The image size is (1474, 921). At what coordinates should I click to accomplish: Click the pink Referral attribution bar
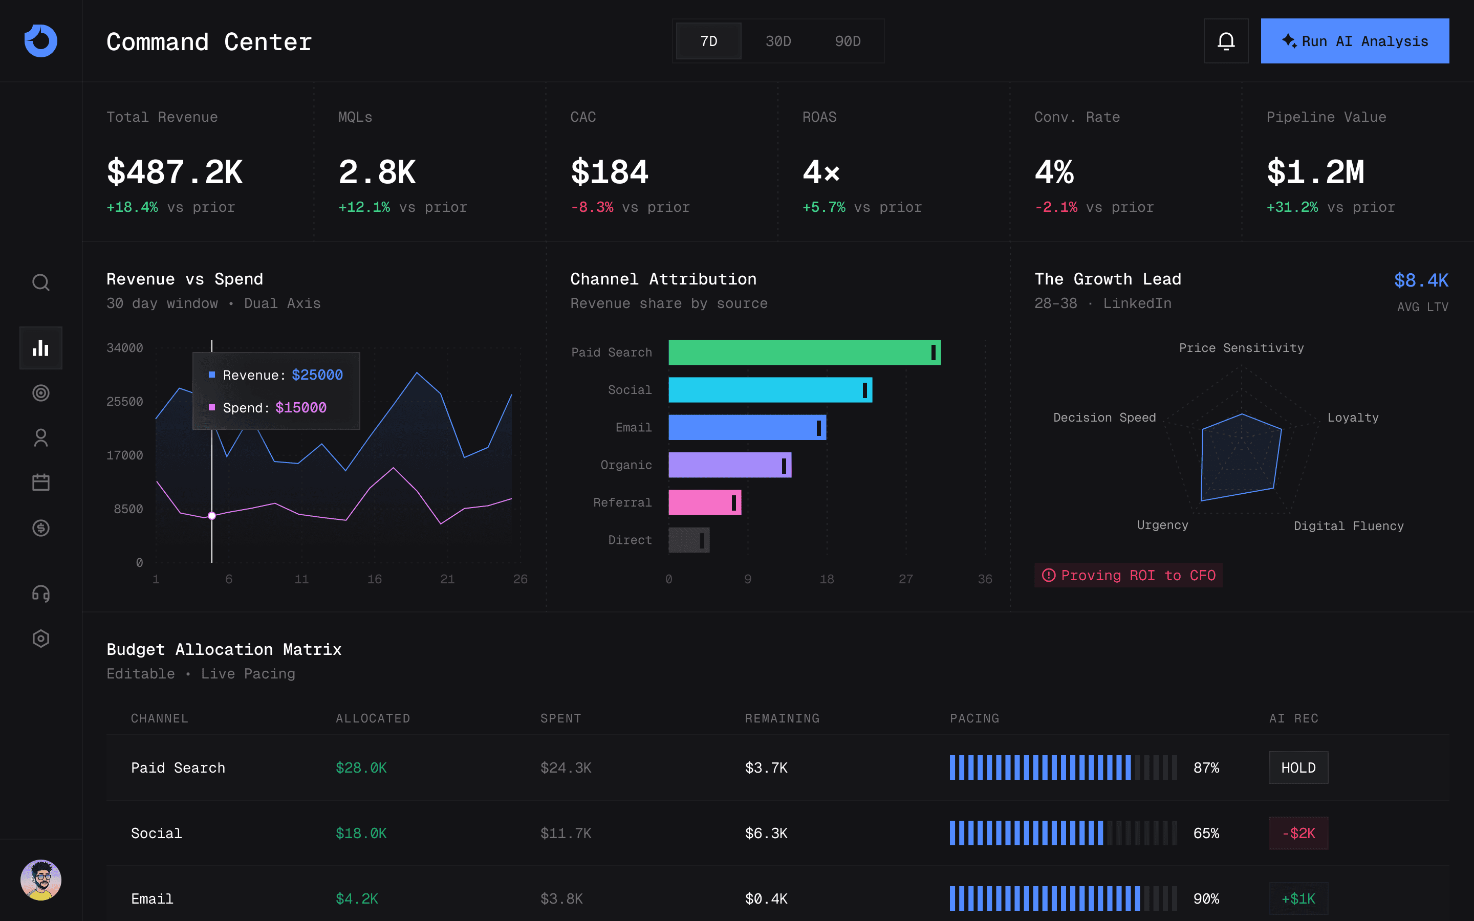pos(705,502)
